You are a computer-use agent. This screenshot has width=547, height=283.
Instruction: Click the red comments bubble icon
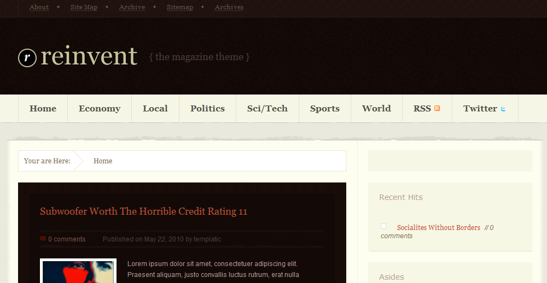click(43, 239)
